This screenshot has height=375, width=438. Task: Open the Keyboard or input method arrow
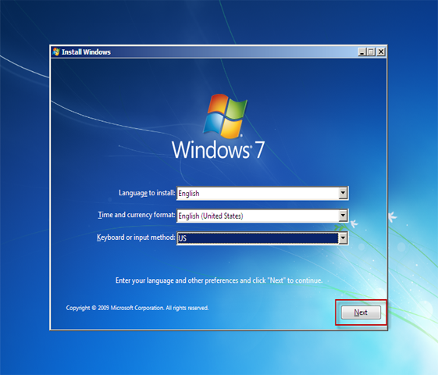point(343,238)
